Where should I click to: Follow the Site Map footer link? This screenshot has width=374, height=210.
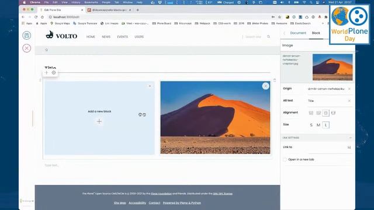120,203
